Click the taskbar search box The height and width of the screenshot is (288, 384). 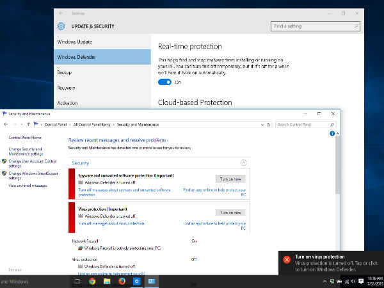pyautogui.click(x=33, y=282)
